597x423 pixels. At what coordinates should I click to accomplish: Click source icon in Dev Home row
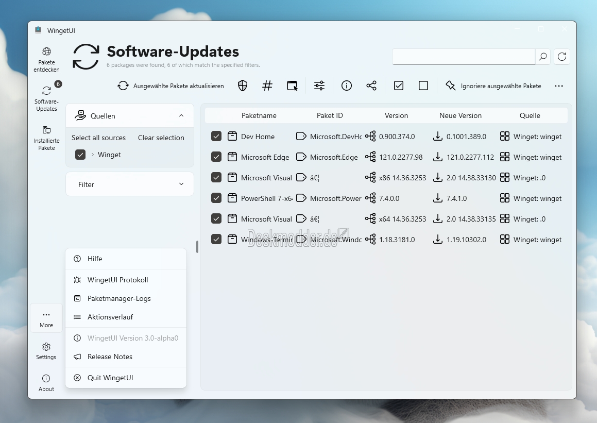(505, 137)
